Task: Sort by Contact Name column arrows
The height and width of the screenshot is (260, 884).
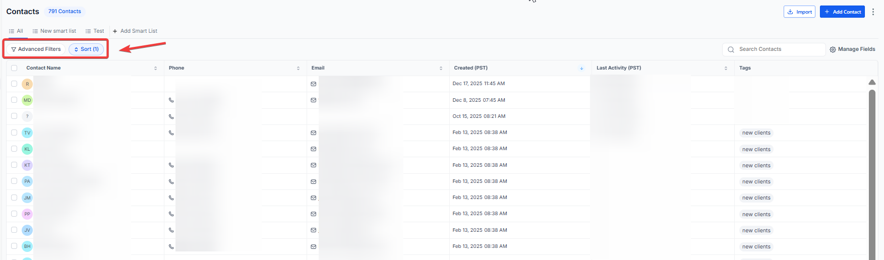Action: click(155, 68)
